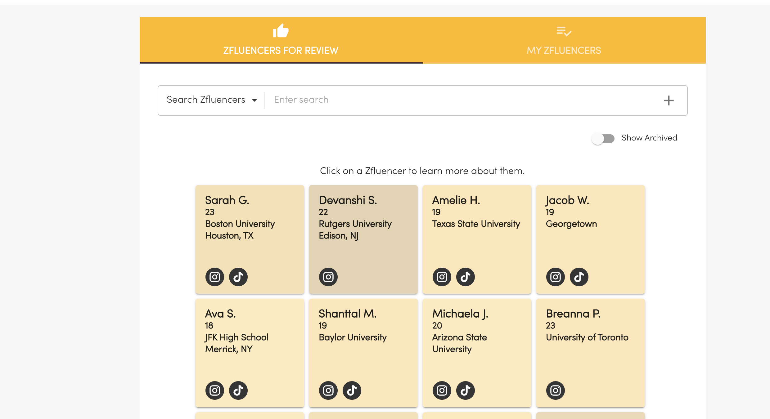Open Sarah G.'s profile card

(250, 239)
